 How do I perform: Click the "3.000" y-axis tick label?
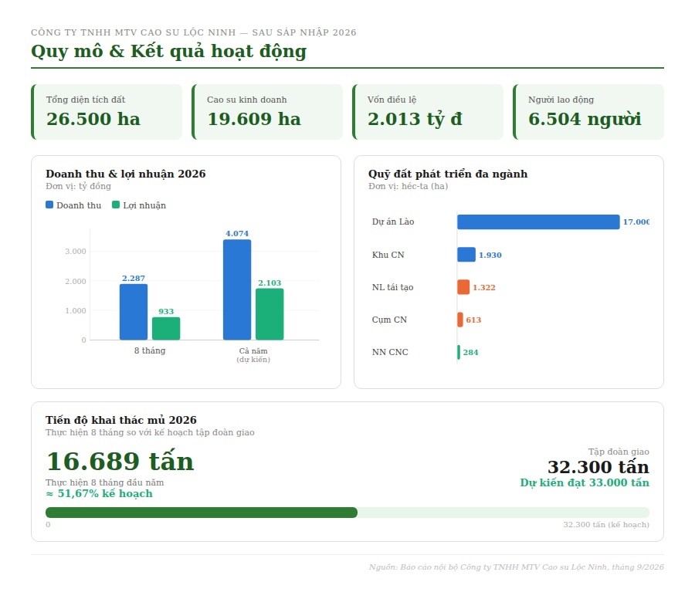tap(76, 251)
